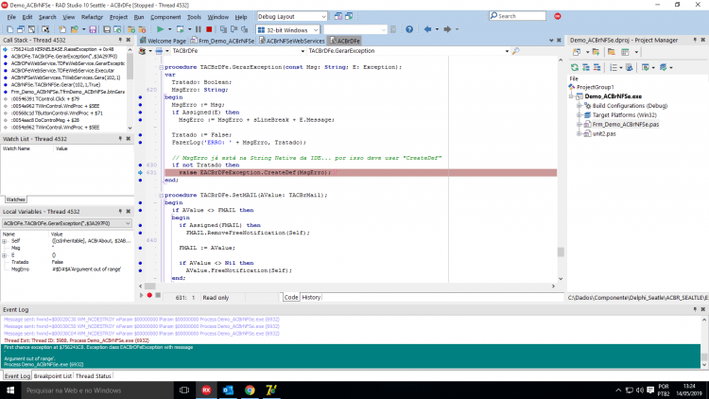Pin the Project Manager panel
The width and height of the screenshot is (709, 399).
(695, 40)
